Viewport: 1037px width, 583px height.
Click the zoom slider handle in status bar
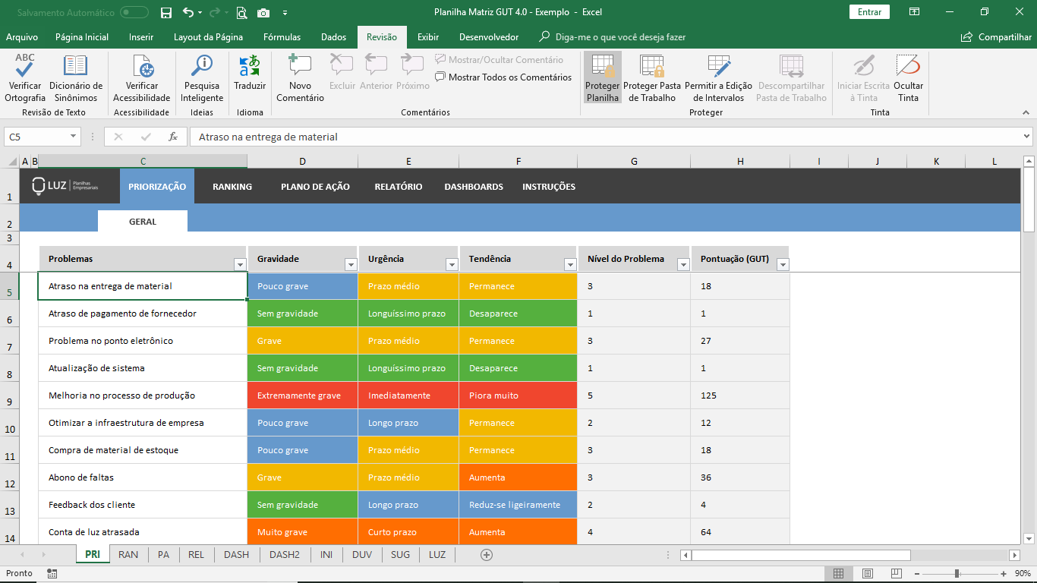(x=957, y=573)
